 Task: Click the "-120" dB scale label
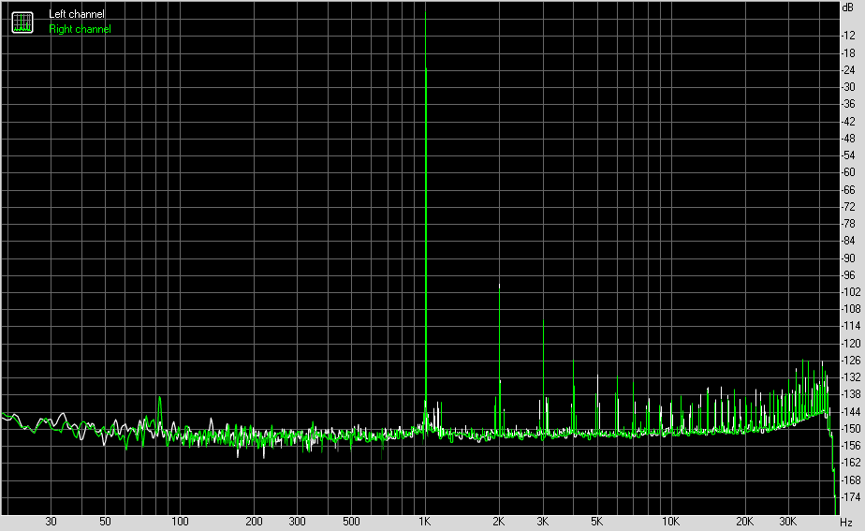[x=850, y=344]
